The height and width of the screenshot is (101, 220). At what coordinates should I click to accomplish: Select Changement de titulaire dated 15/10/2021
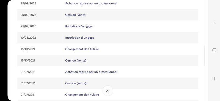point(108,49)
